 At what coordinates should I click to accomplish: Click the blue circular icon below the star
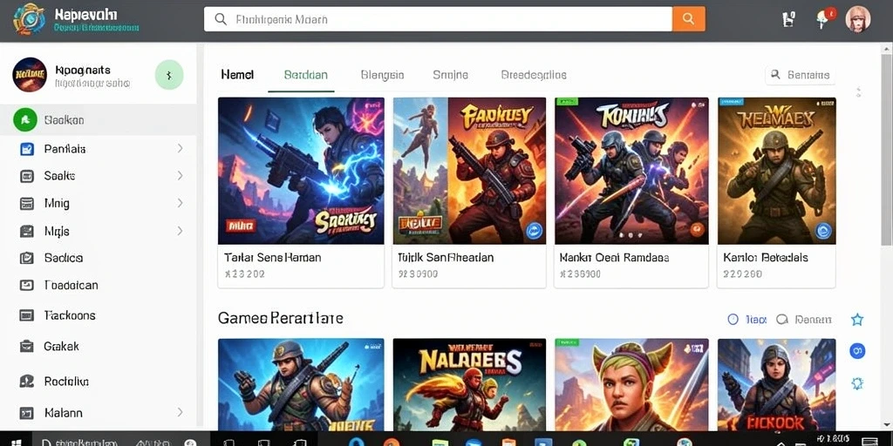click(x=857, y=351)
